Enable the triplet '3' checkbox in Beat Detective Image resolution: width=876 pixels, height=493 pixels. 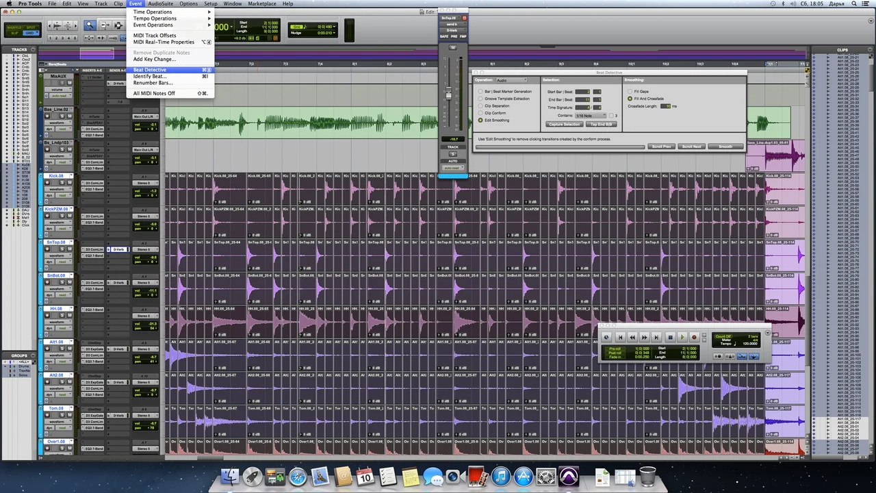tap(611, 116)
